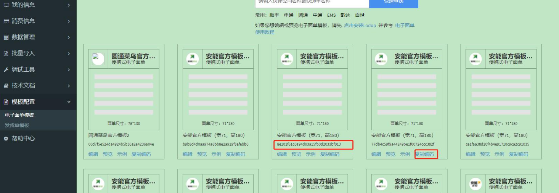This screenshot has height=193, width=559.
Task: Open the 数据管理 menu
Action: [38, 37]
